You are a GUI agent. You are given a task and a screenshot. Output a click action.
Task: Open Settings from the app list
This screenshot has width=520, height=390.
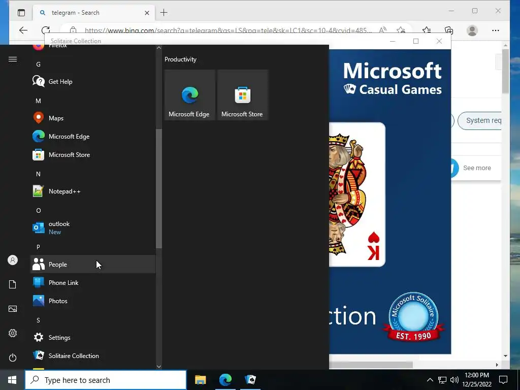point(93,337)
